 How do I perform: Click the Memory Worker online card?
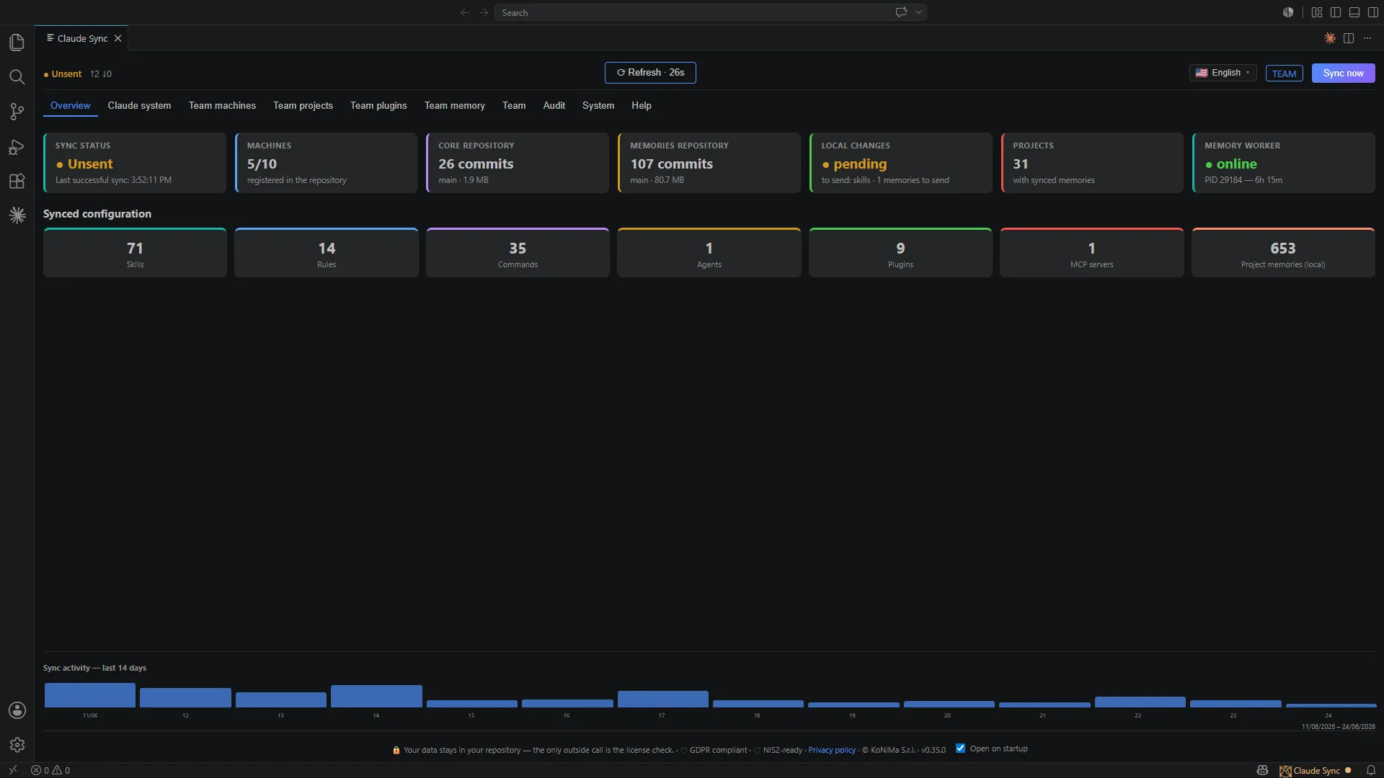tap(1284, 163)
